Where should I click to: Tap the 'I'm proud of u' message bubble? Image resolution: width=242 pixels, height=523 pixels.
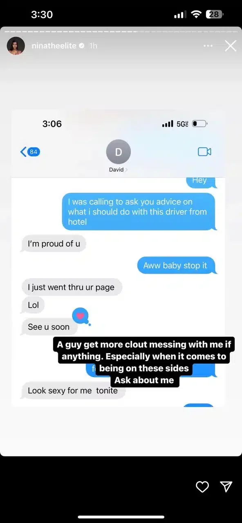(54, 244)
